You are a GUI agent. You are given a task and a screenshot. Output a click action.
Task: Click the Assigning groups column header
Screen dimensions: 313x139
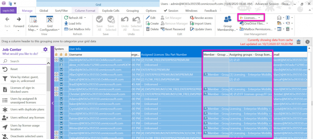(x=250, y=54)
